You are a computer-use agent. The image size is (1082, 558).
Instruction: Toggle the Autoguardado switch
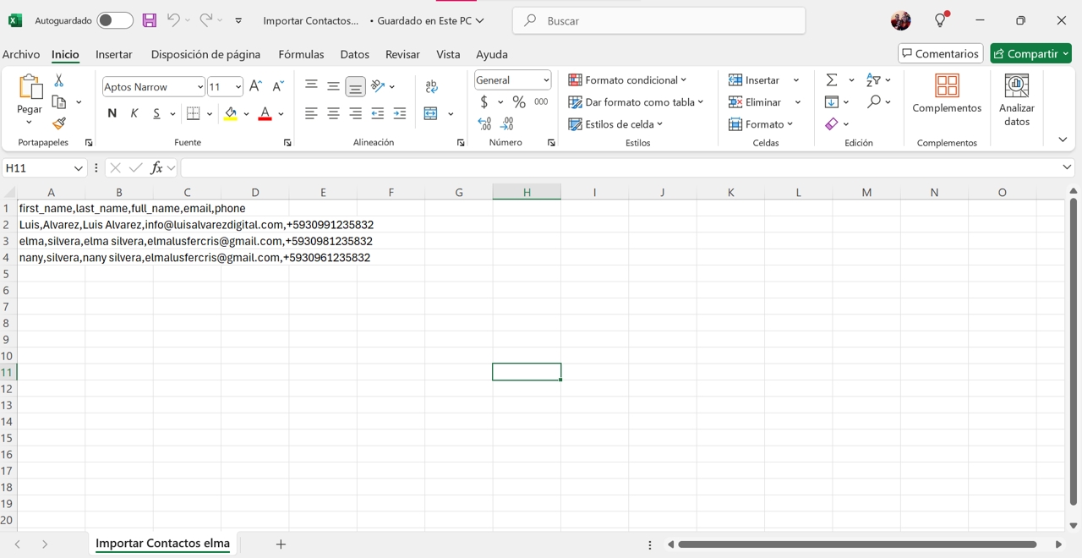[114, 20]
